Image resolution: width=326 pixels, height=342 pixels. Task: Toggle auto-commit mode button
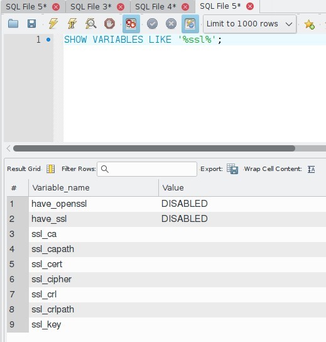tap(190, 23)
